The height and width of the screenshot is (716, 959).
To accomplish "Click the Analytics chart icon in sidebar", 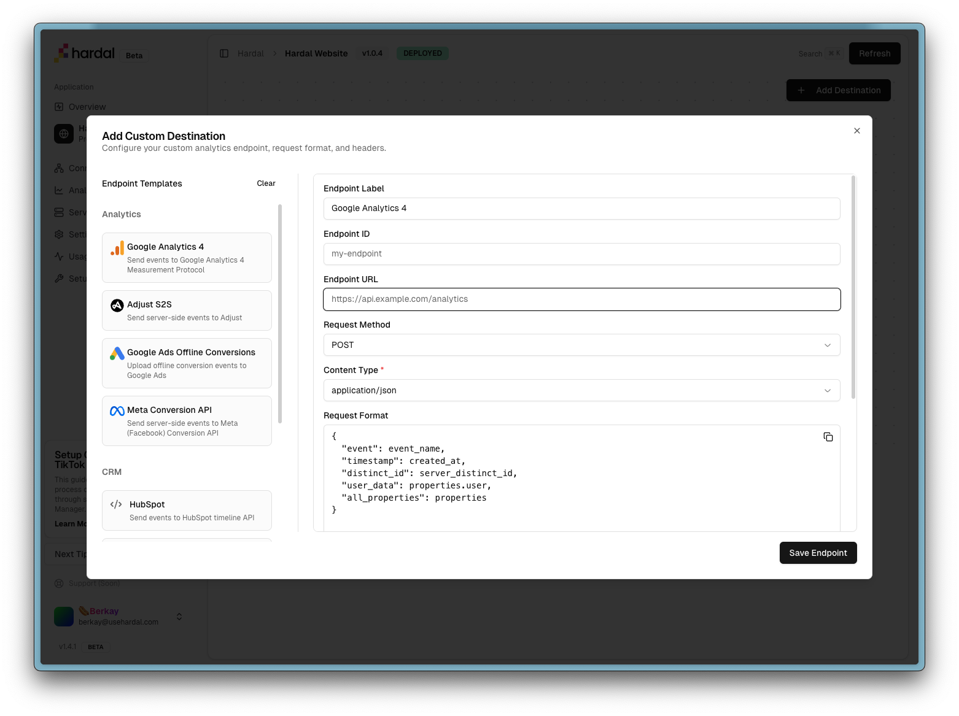I will coord(59,190).
